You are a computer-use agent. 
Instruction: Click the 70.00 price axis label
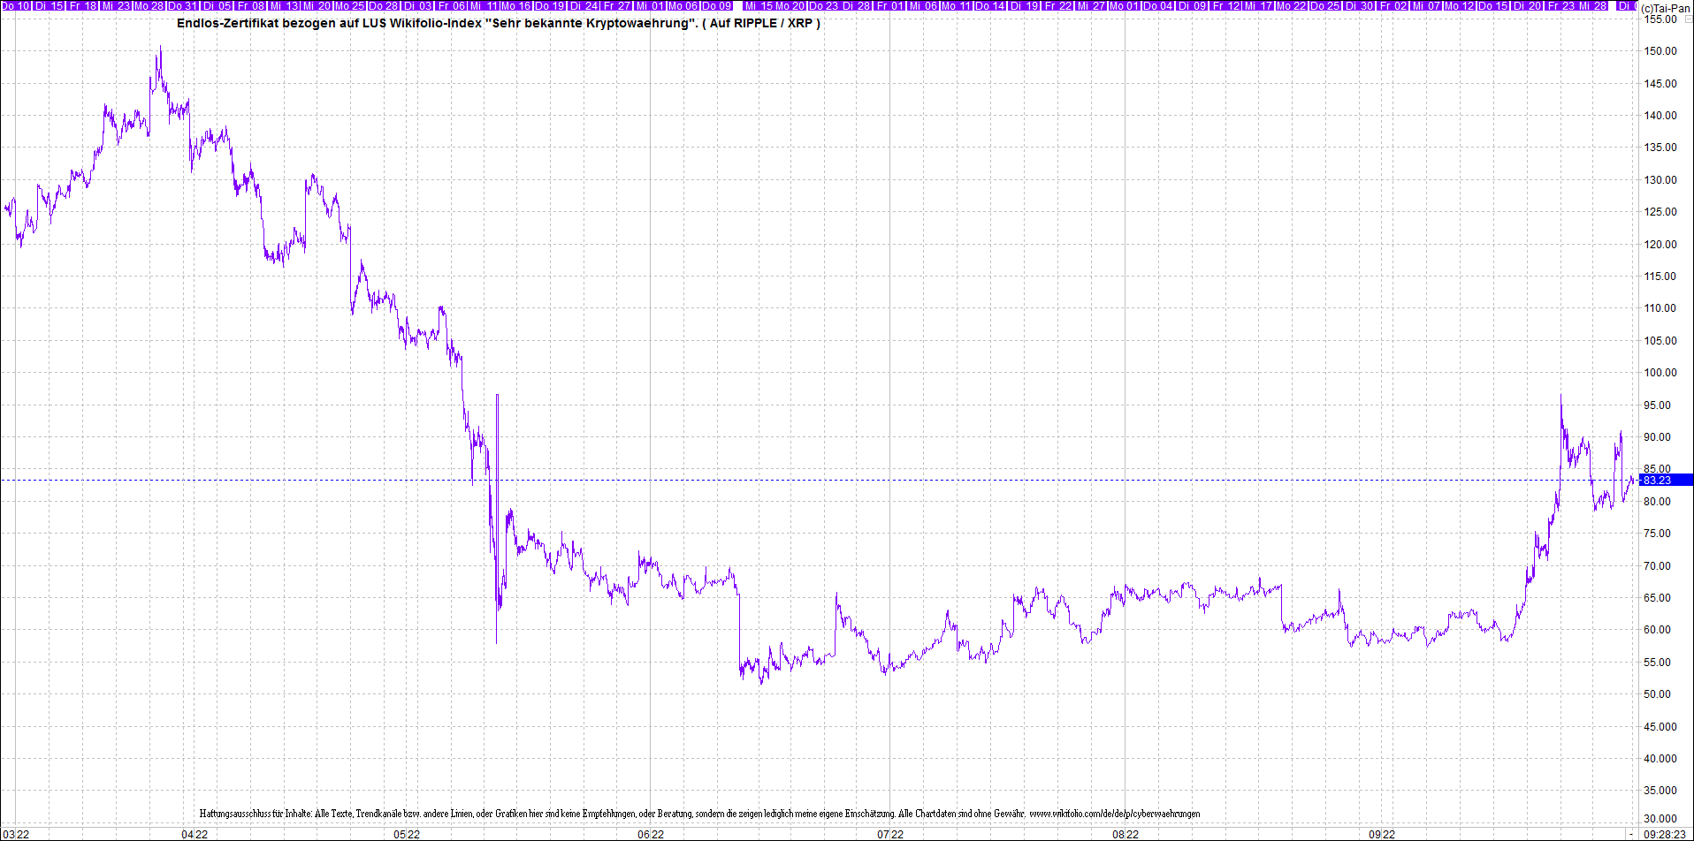(x=1657, y=566)
